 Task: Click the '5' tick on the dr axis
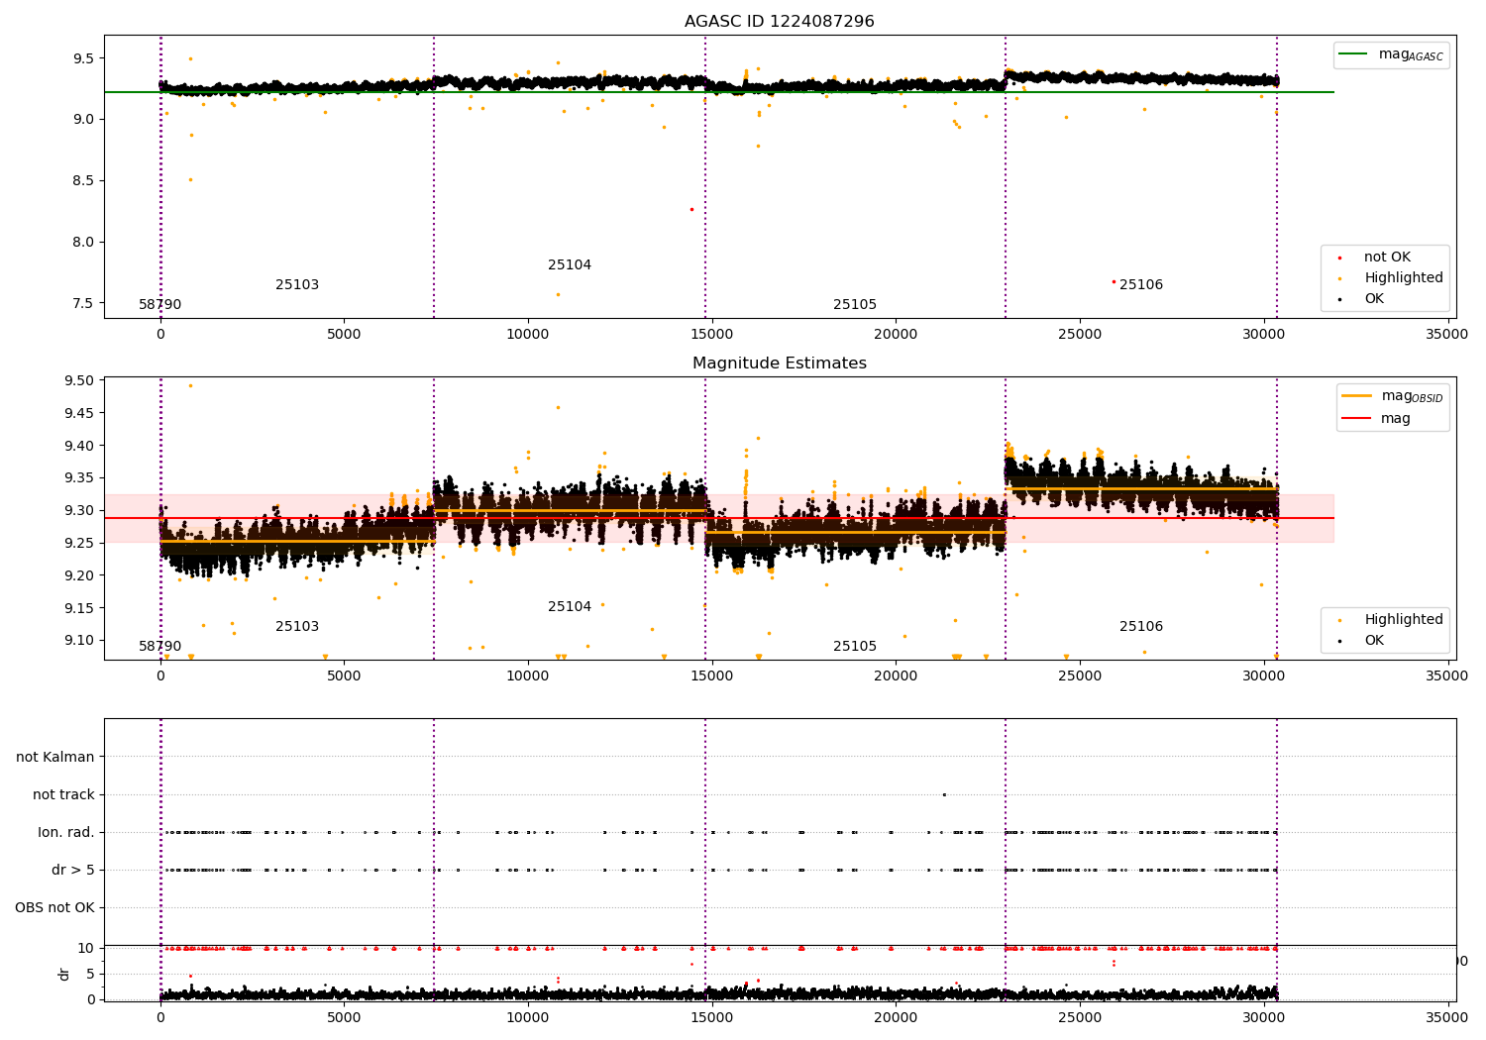91,975
